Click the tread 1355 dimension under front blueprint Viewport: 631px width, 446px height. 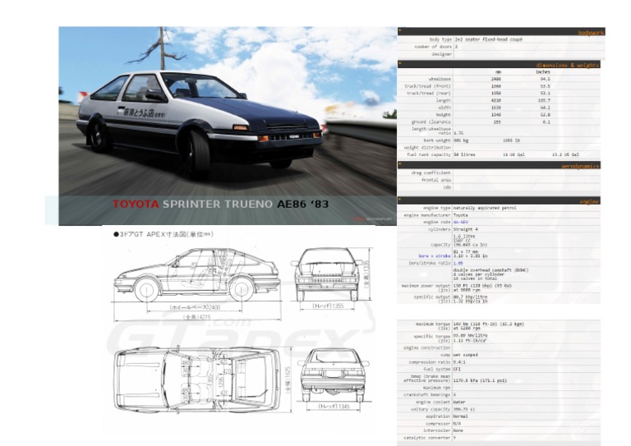tap(328, 306)
